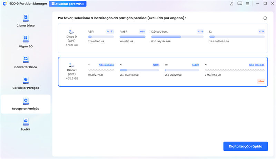Click the refresh disk list icon
276x159 pixels.
(x=265, y=18)
